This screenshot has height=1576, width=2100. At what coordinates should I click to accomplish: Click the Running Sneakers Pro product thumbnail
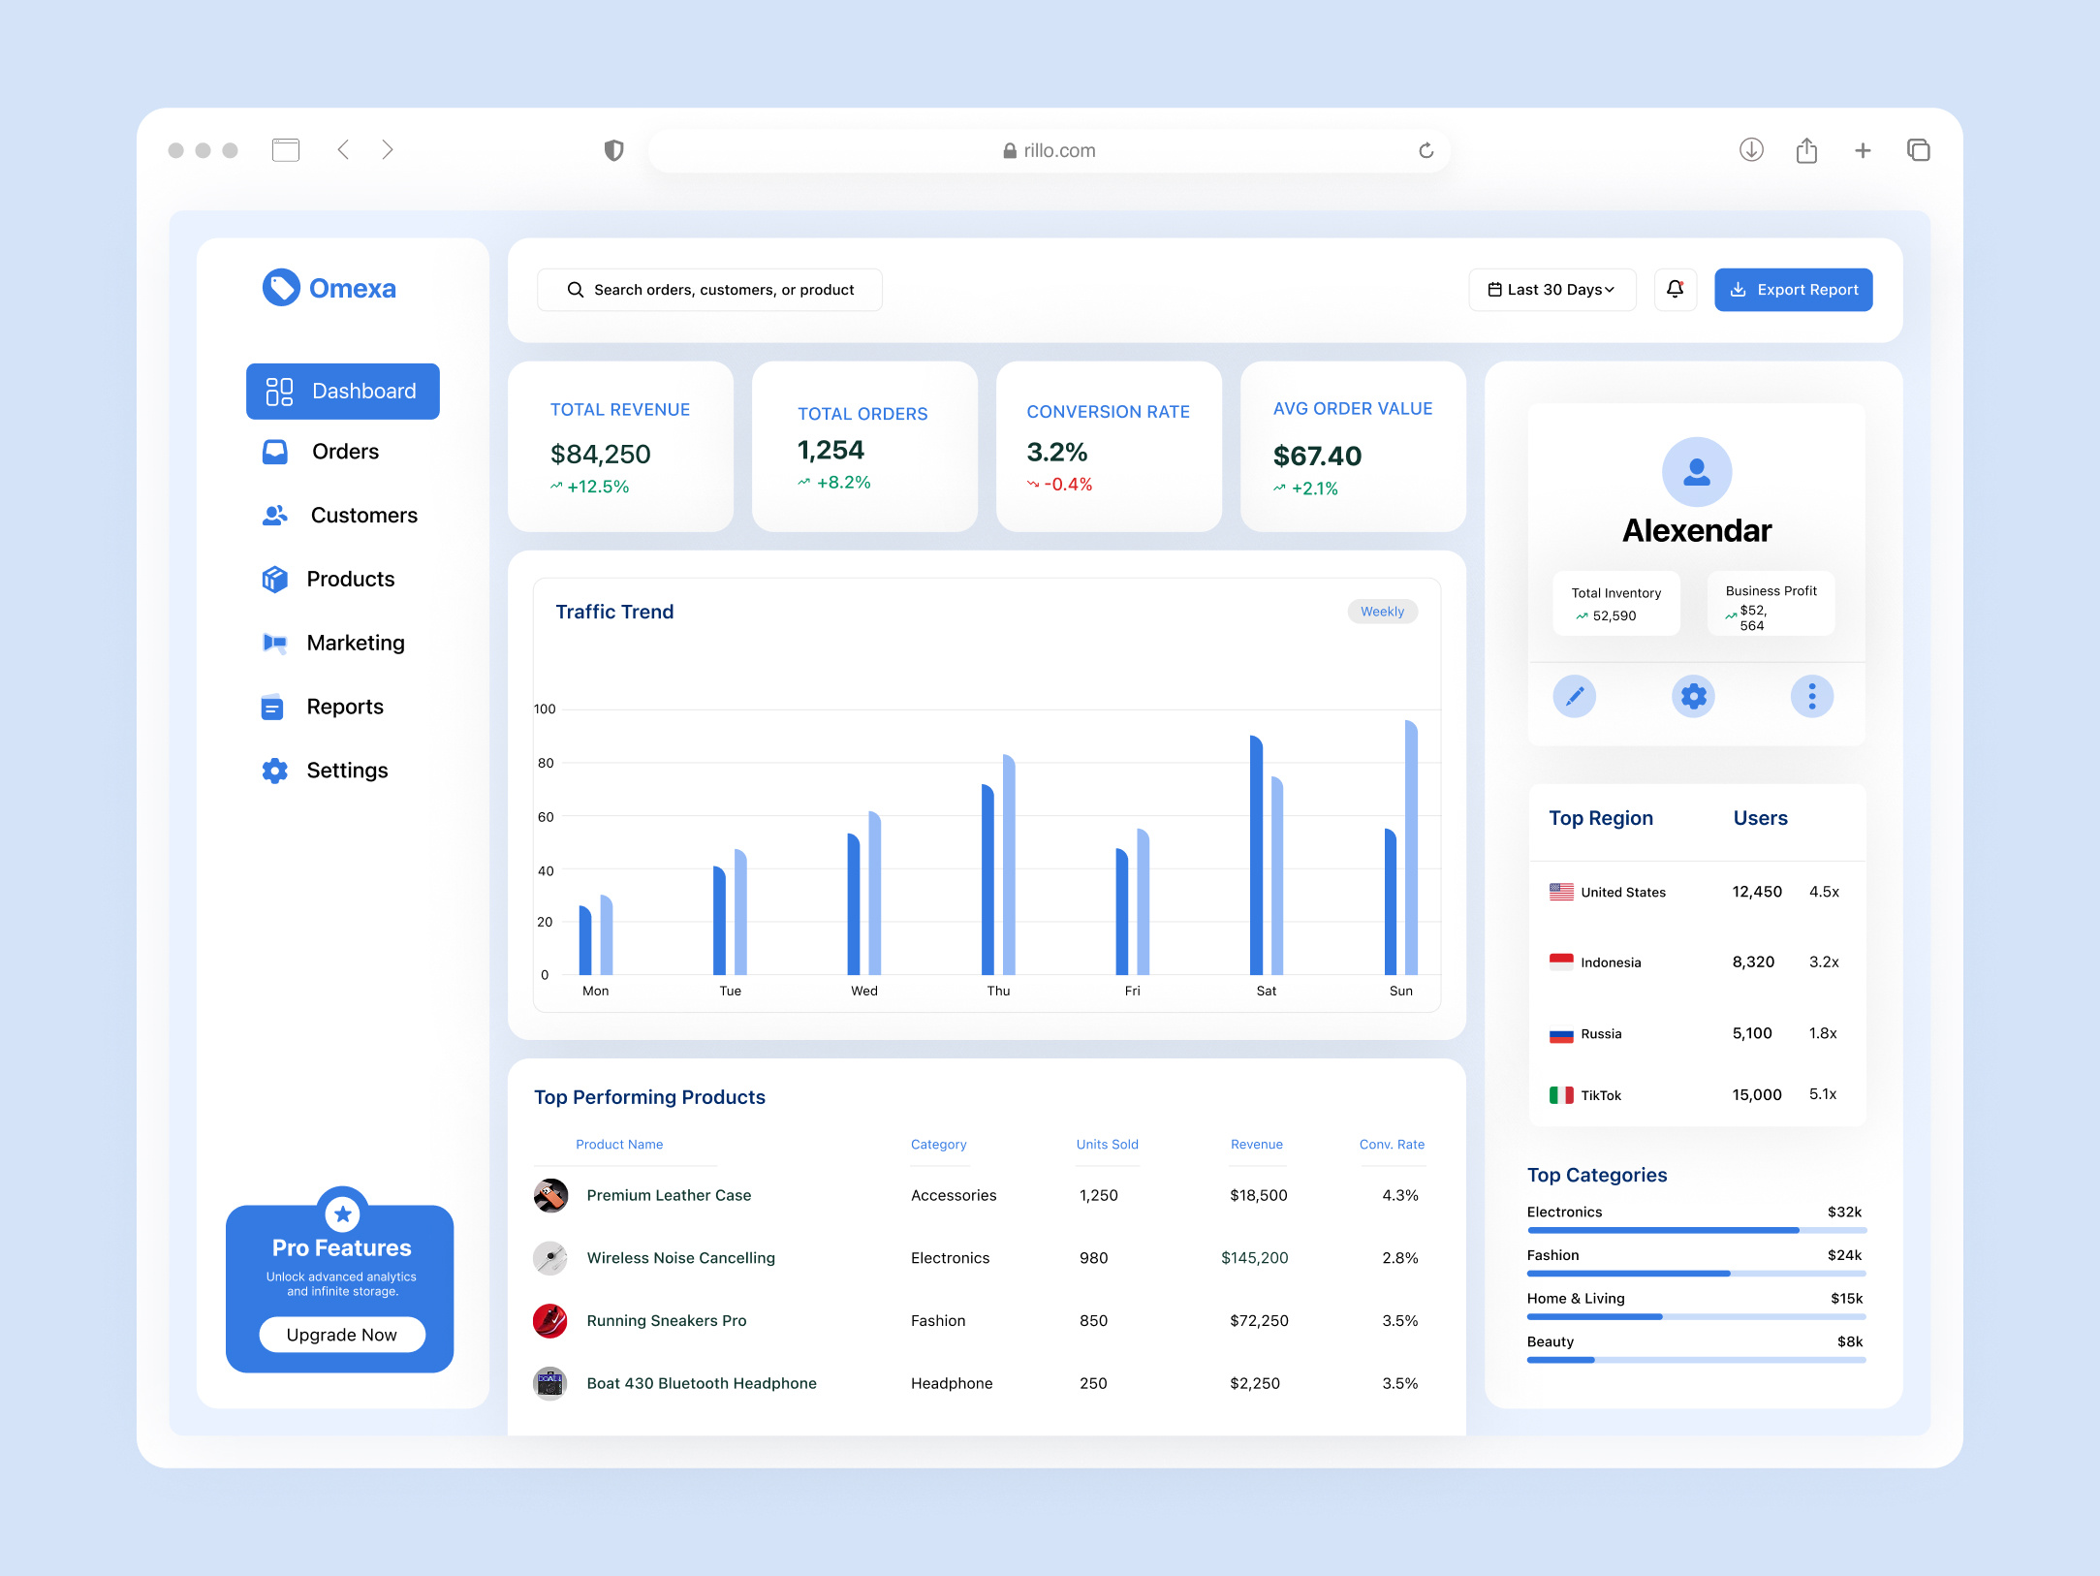point(550,1320)
